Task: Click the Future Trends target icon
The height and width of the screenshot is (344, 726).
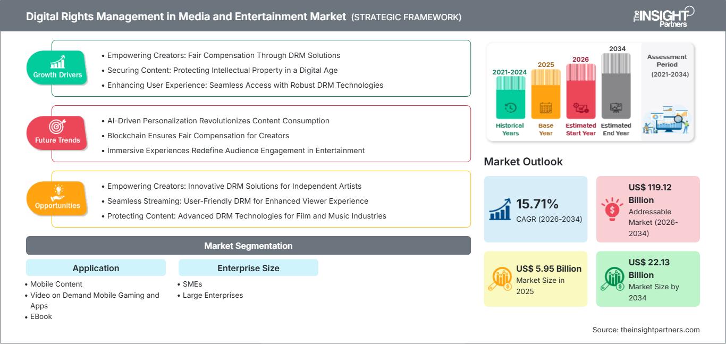Action: point(57,127)
